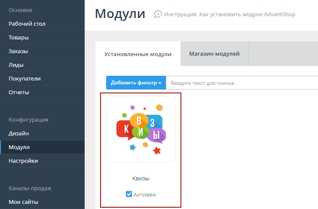Go to Покупатели section

(x=24, y=78)
